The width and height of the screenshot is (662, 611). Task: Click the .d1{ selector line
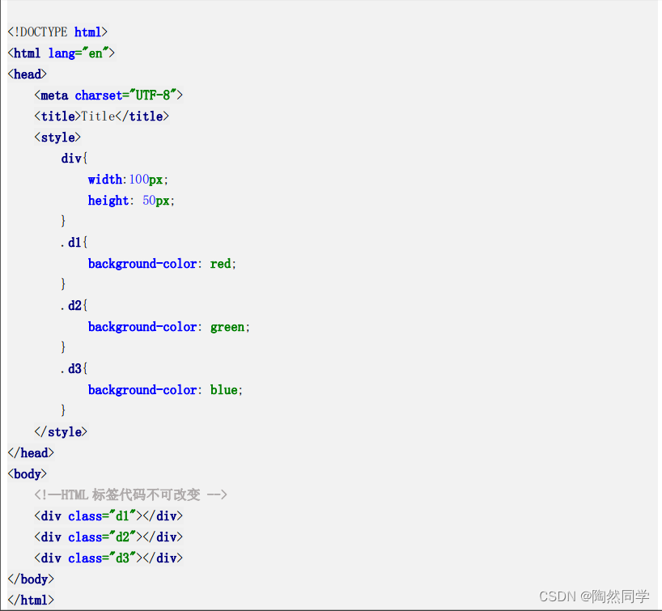pyautogui.click(x=74, y=243)
